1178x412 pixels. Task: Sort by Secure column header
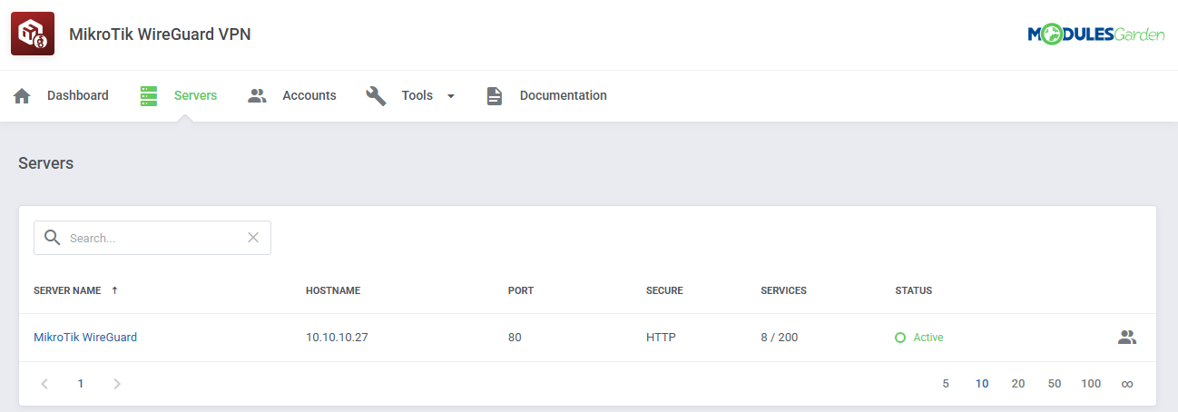pos(664,290)
